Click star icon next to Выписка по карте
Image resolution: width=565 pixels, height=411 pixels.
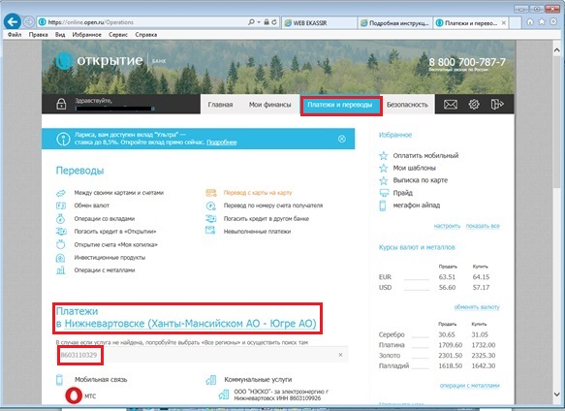pyautogui.click(x=384, y=180)
